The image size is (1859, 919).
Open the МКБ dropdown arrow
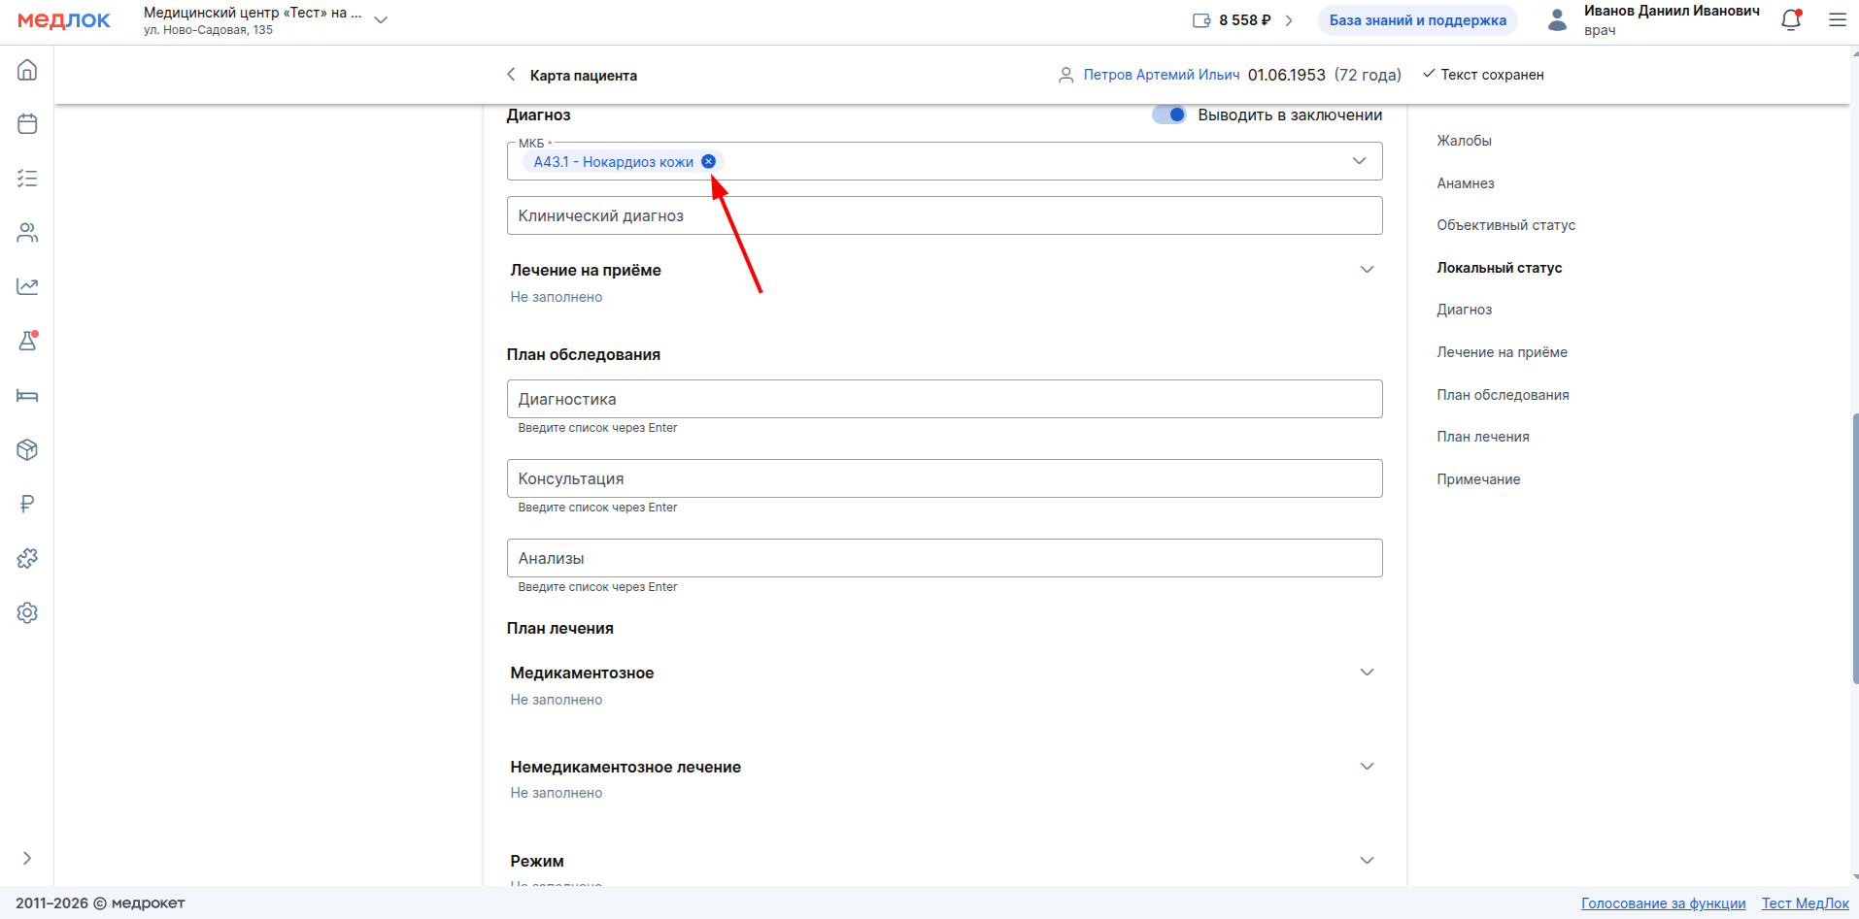(x=1359, y=161)
